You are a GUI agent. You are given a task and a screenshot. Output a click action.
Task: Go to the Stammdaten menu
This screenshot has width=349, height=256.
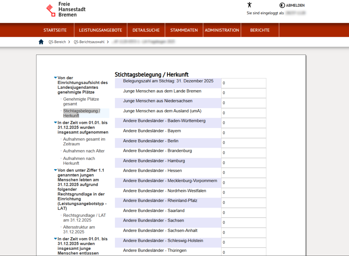(184, 30)
